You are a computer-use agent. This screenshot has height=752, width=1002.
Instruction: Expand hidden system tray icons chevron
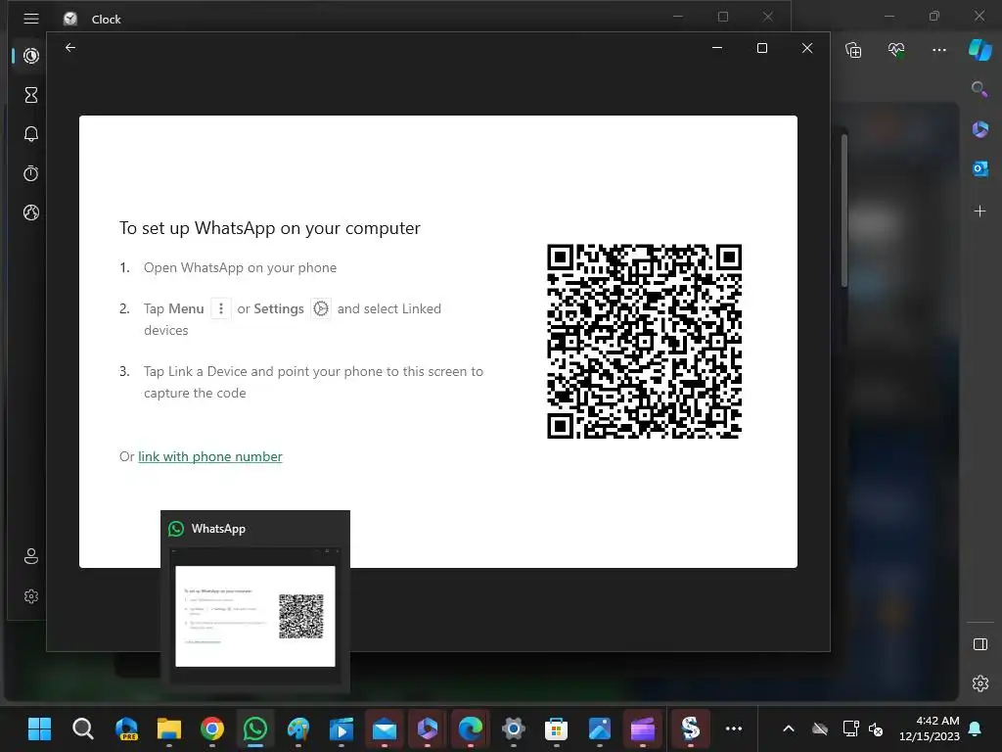[789, 728]
